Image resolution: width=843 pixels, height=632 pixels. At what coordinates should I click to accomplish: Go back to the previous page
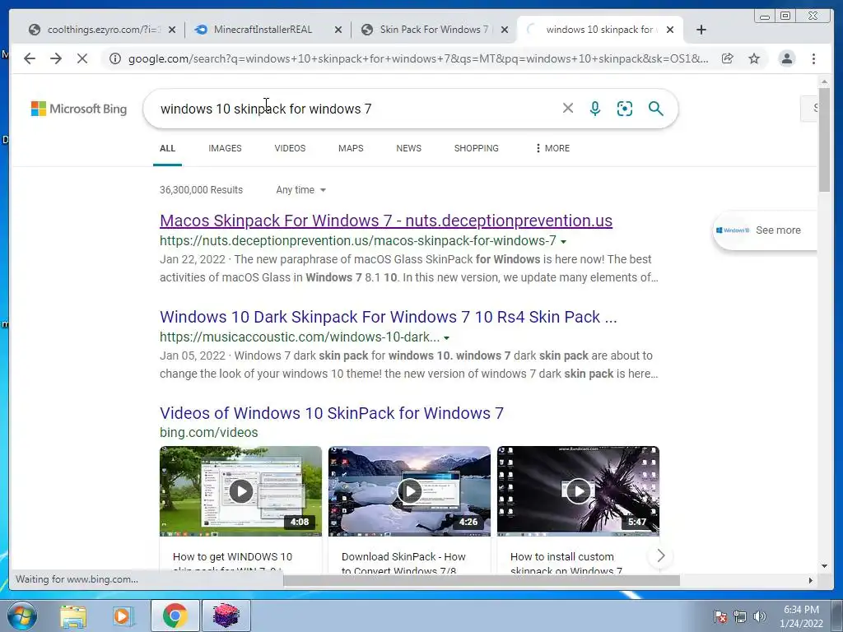point(30,58)
